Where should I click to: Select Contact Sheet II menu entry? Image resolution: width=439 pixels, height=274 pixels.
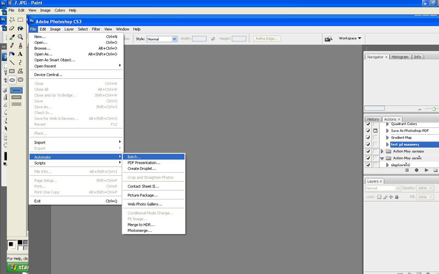(154, 186)
